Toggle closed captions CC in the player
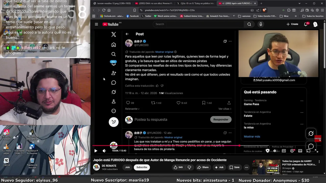 (284, 151)
